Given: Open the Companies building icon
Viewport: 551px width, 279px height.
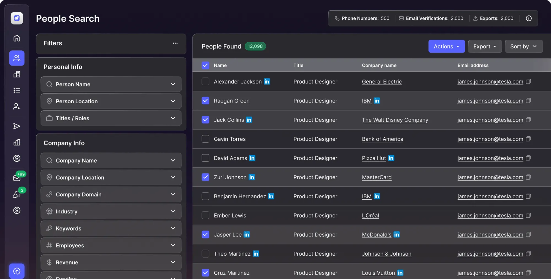Looking at the screenshot, I should tap(17, 74).
